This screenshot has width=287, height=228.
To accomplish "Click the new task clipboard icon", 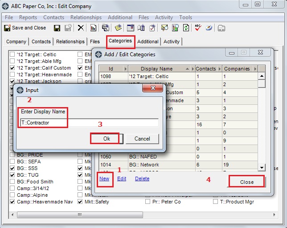I will tap(152, 28).
